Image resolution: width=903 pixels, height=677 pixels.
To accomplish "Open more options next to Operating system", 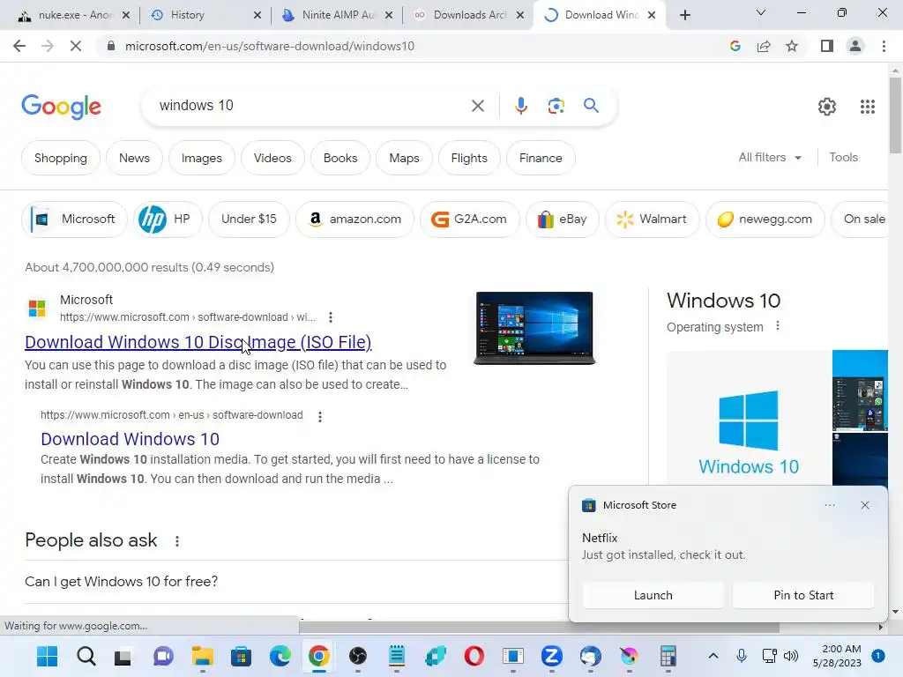I will point(778,326).
